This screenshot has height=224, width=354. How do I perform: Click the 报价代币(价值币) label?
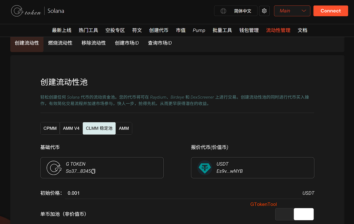[x=210, y=147]
